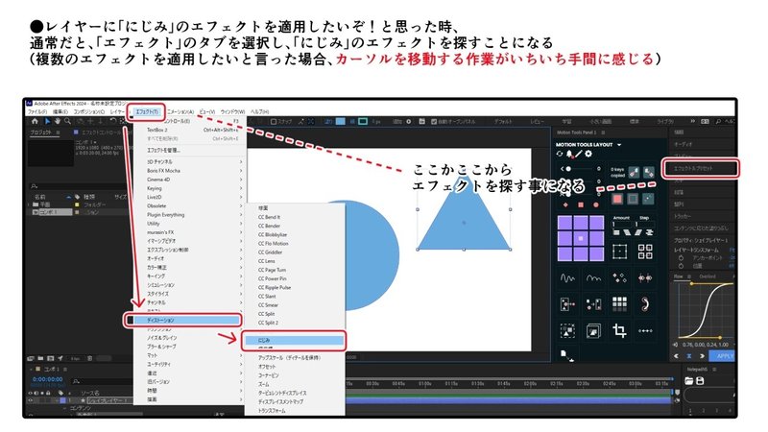Image resolution: width=768 pixels, height=432 pixels.
Task: Click the four-dots icon in Motion Tools
Action: (645, 330)
